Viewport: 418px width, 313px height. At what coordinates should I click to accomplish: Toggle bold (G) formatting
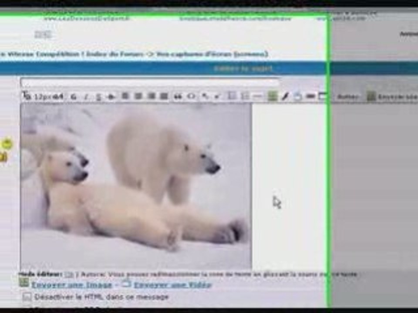point(74,97)
